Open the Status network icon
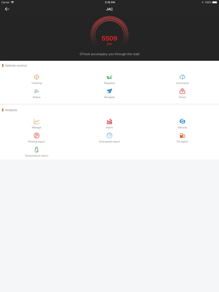This screenshot has height=292, width=219. click(x=36, y=91)
